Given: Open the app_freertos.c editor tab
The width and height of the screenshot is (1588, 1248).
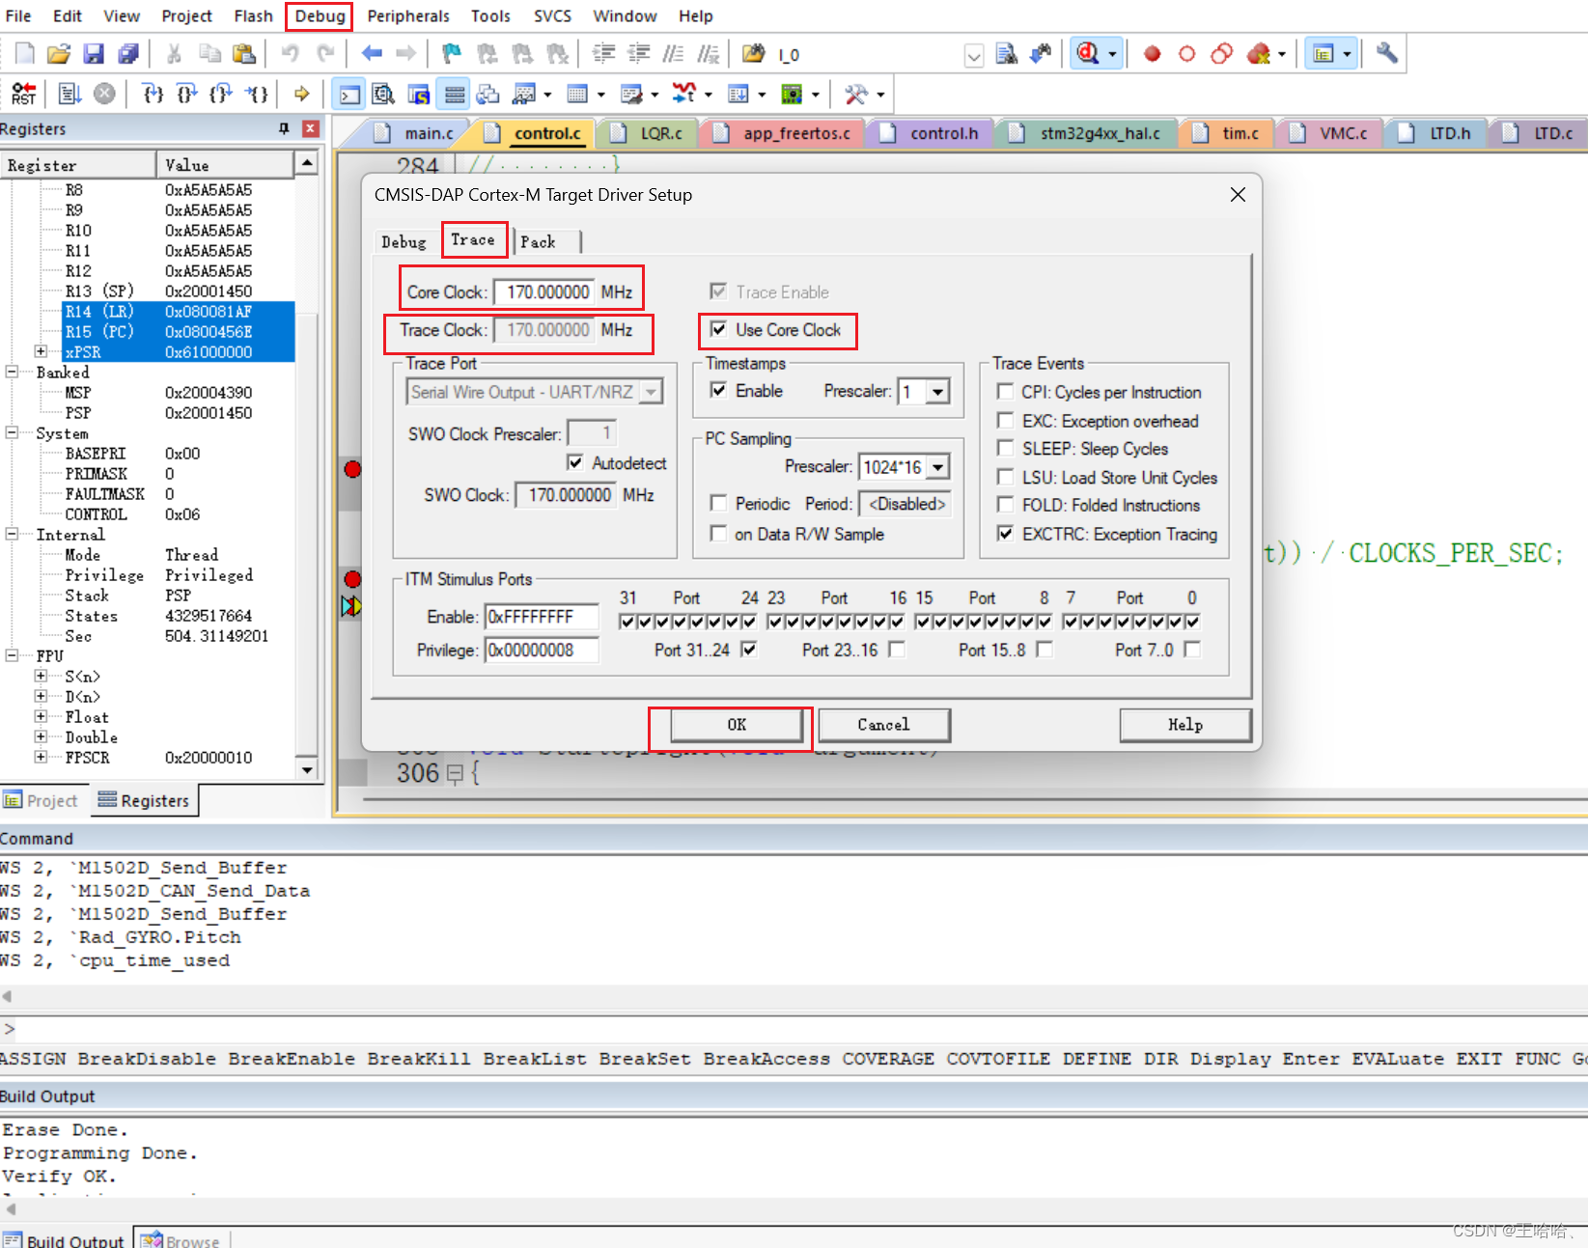Looking at the screenshot, I should click(795, 133).
